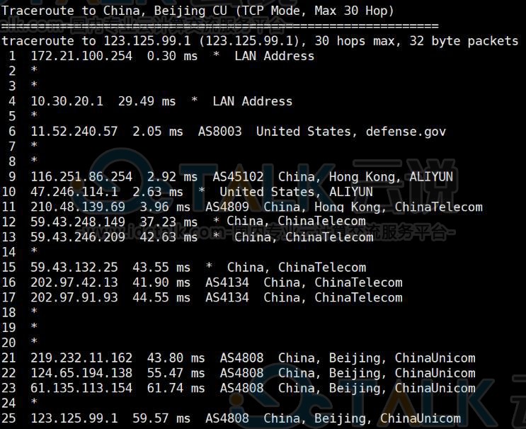The width and height of the screenshot is (526, 429).
Task: Click the AS4809 label on hop 11
Action: pyautogui.click(x=227, y=207)
